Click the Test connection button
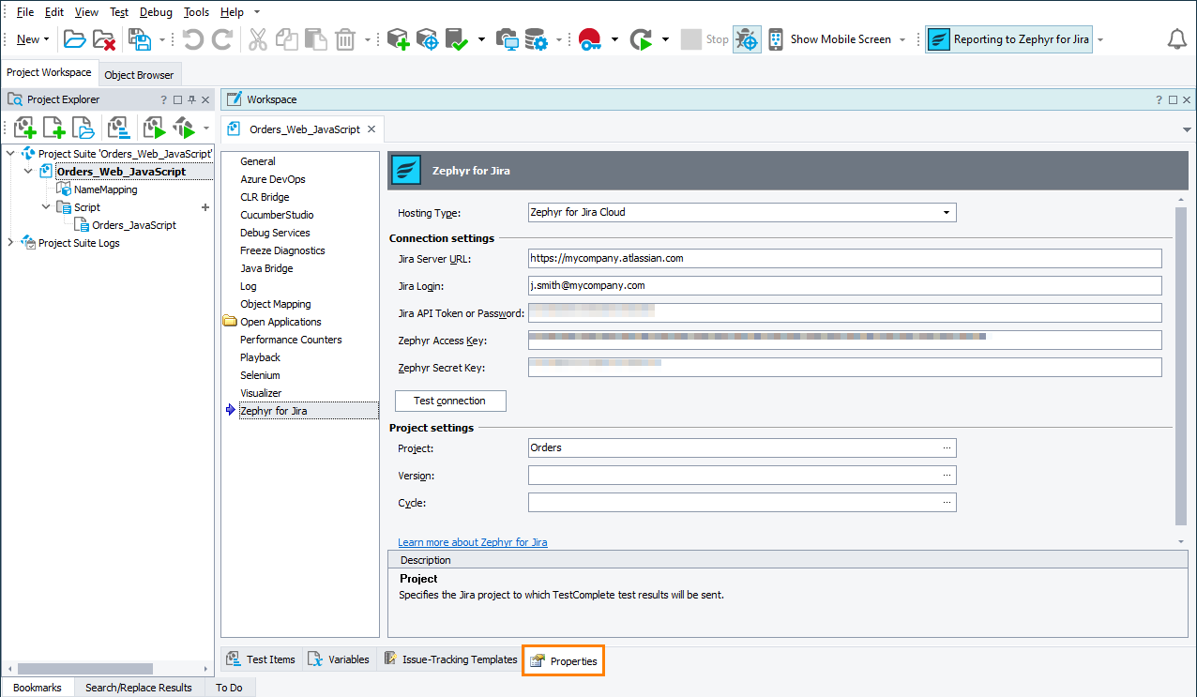1197x697 pixels. 450,401
